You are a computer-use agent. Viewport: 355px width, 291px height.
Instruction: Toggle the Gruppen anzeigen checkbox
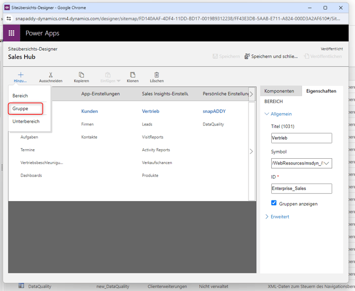pyautogui.click(x=274, y=203)
